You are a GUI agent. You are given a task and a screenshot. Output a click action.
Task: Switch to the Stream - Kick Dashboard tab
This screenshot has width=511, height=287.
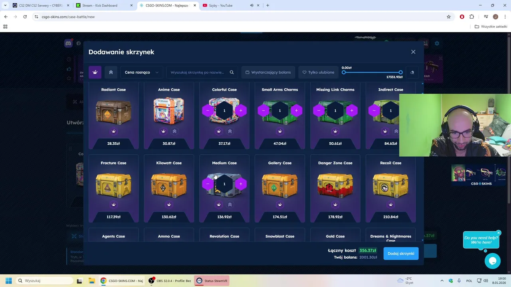coord(104,6)
